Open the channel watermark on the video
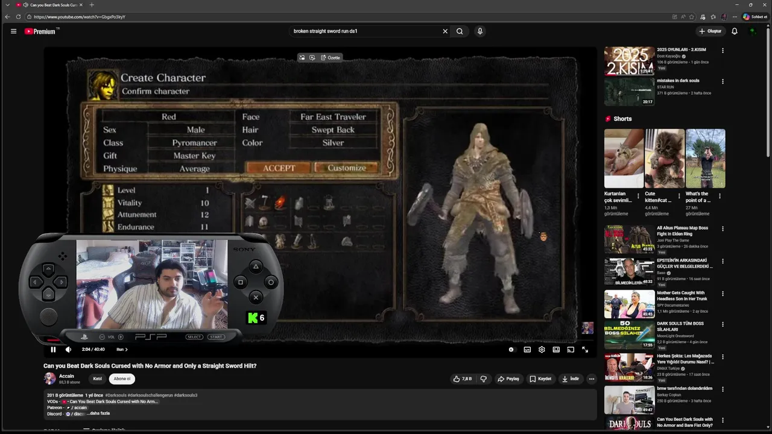The height and width of the screenshot is (434, 772). [x=587, y=328]
